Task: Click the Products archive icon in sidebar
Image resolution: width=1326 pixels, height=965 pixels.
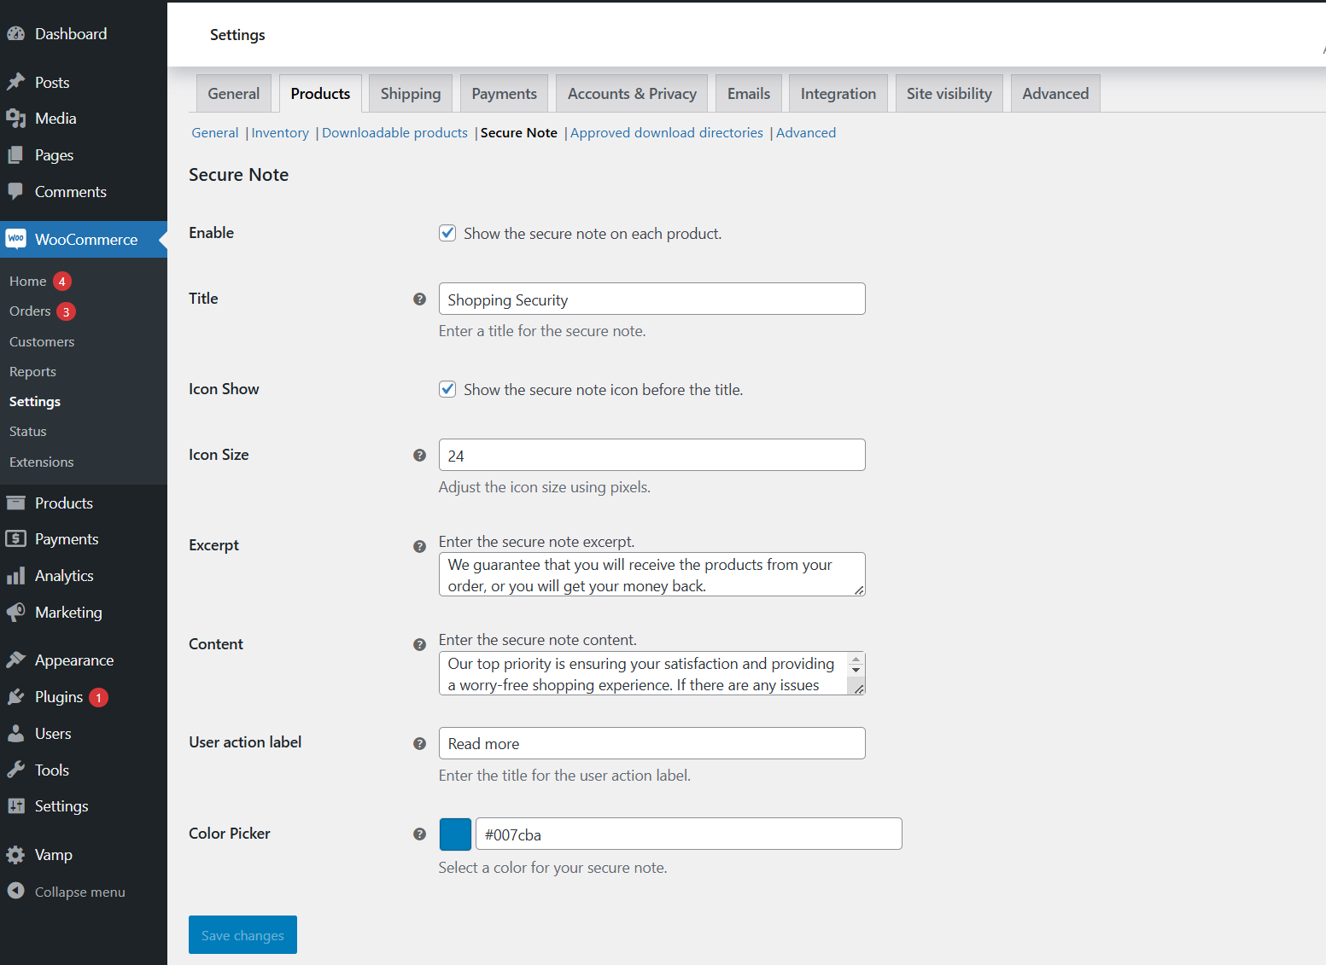Action: click(15, 503)
